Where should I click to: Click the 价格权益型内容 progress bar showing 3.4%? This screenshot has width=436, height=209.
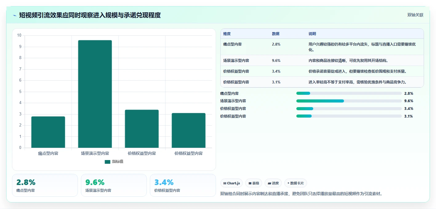(349, 109)
